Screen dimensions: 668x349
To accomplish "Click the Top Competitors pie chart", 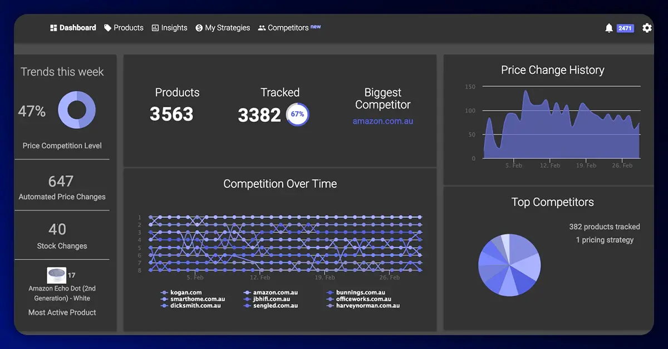I will point(509,265).
